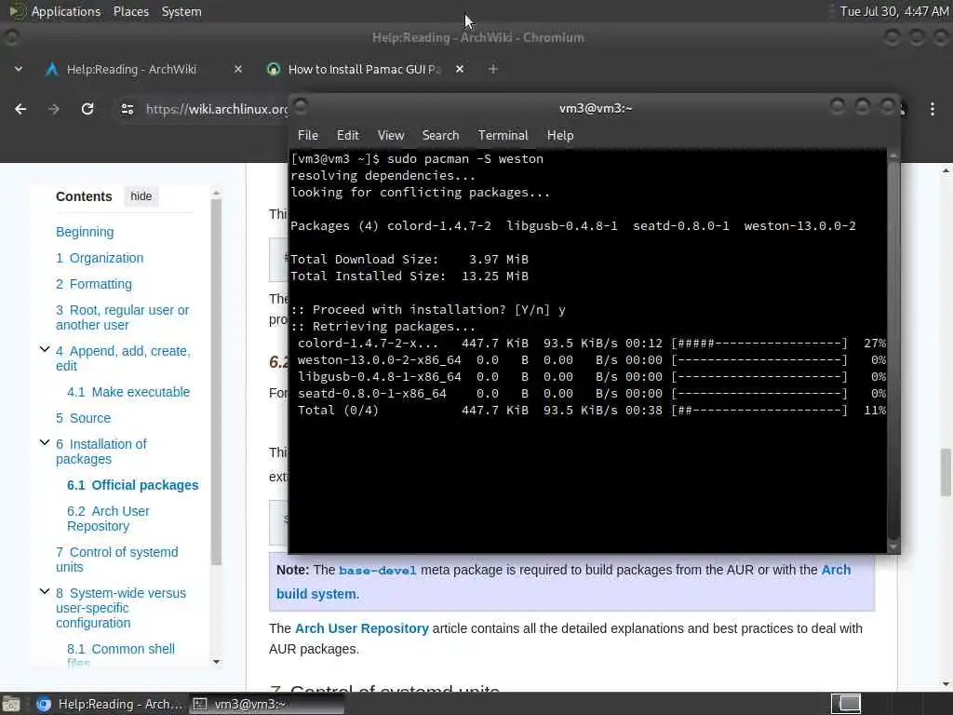Open 3 Root, regular user section link
This screenshot has height=715, width=953.
tap(122, 317)
